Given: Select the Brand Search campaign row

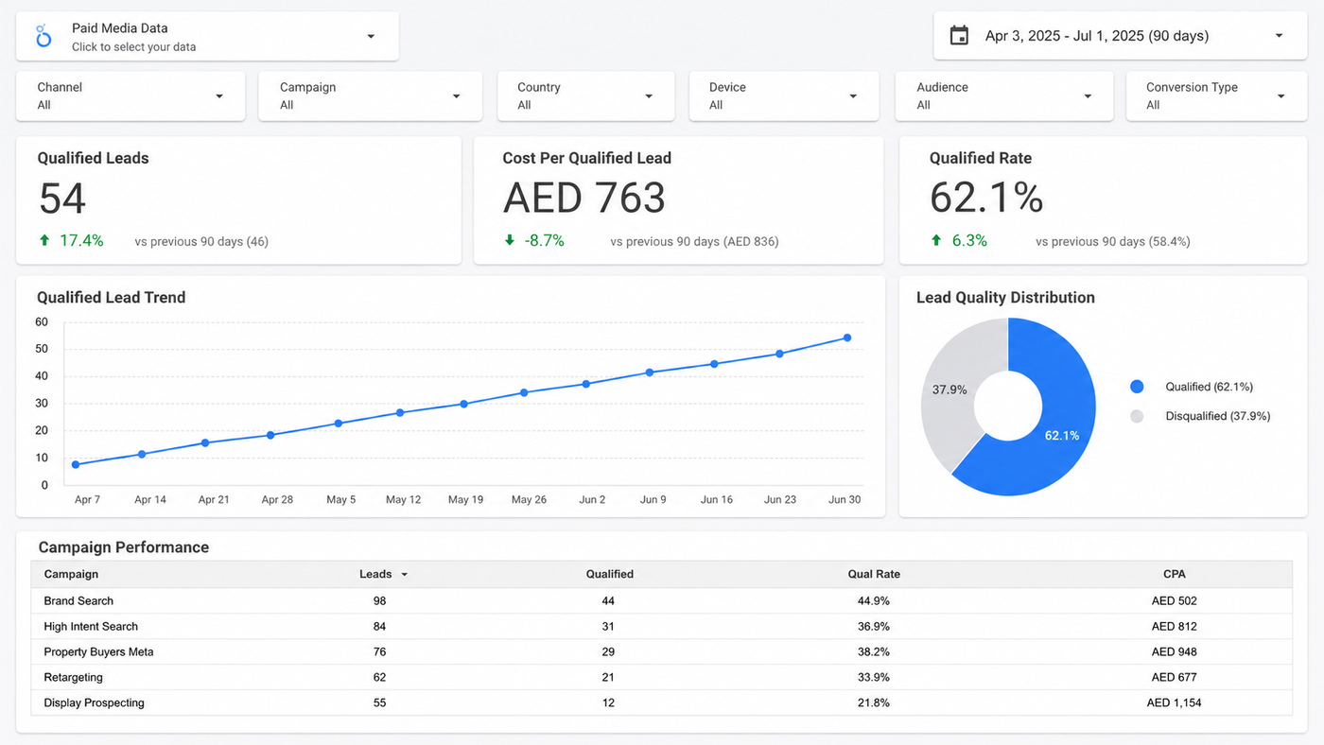Looking at the screenshot, I should pyautogui.click(x=662, y=600).
